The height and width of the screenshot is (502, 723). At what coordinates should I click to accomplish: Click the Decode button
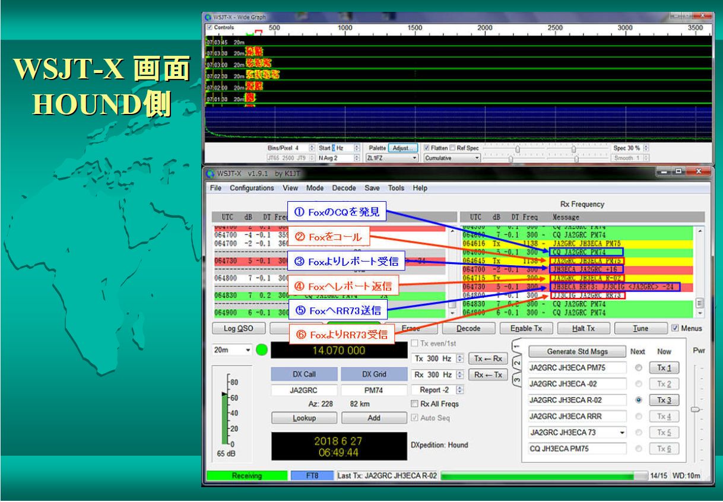tap(468, 328)
